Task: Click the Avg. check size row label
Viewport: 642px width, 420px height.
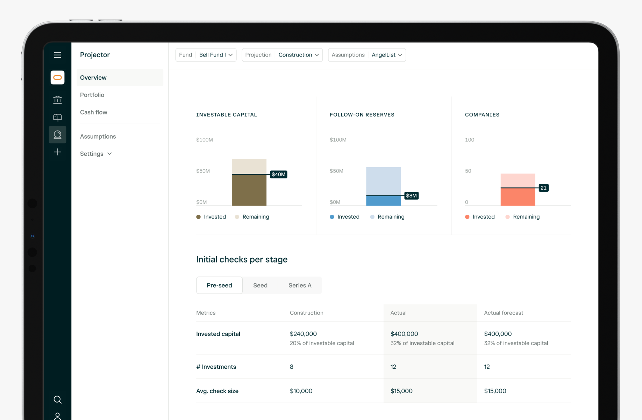Action: point(217,391)
